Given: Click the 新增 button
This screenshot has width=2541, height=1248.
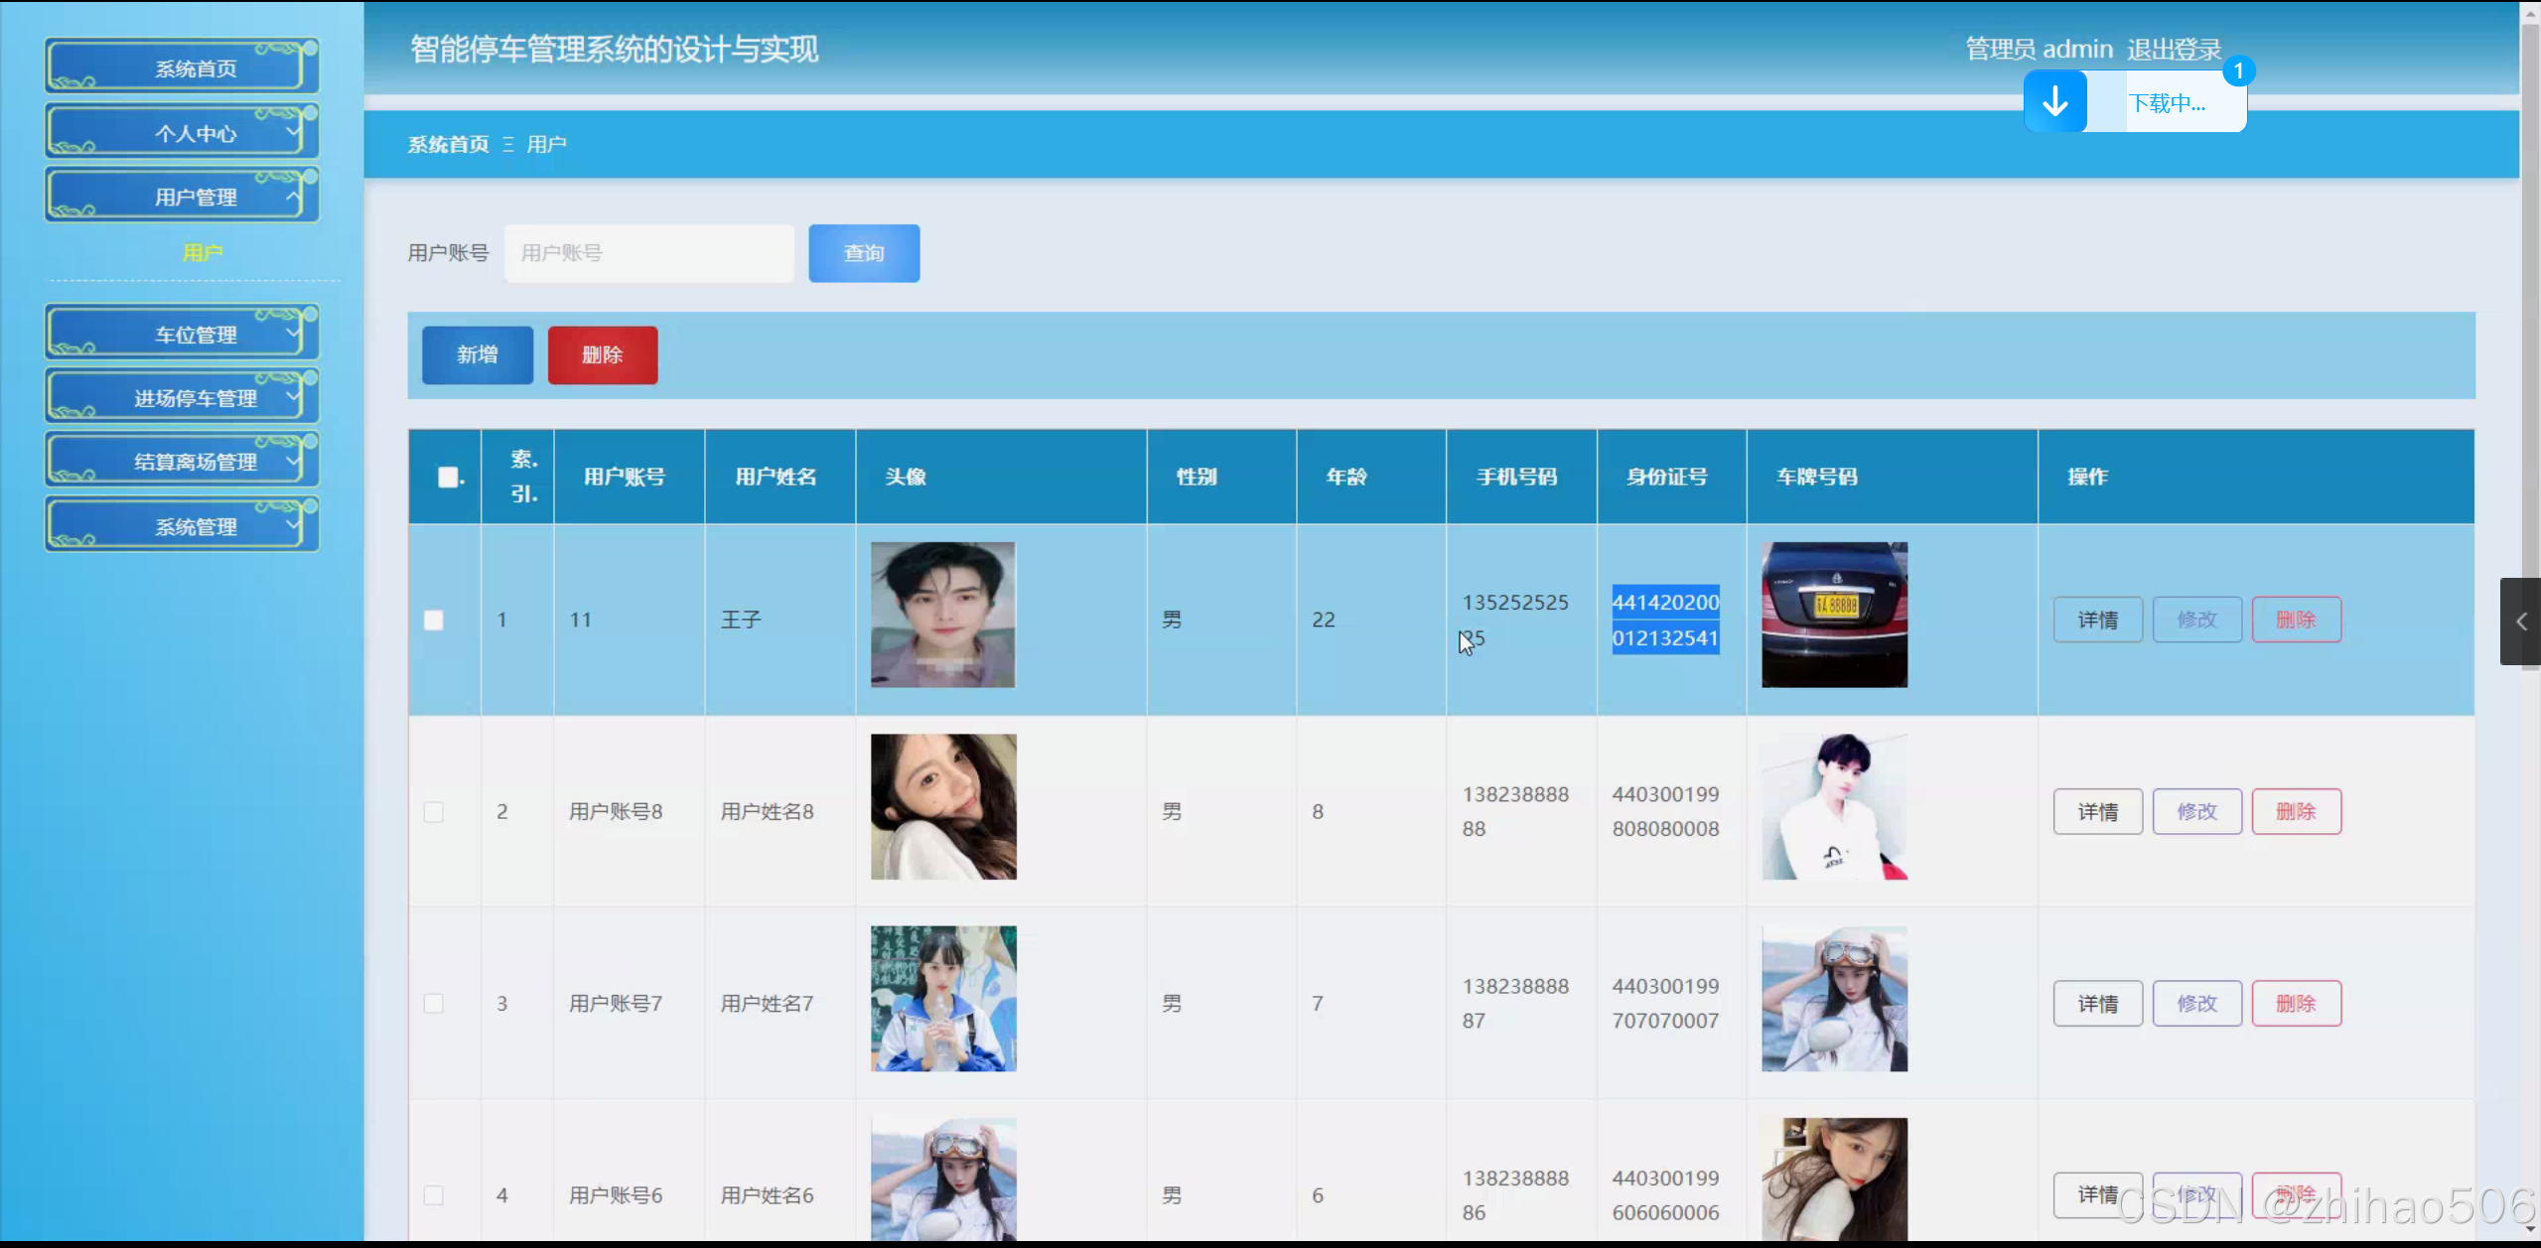Looking at the screenshot, I should pyautogui.click(x=477, y=355).
